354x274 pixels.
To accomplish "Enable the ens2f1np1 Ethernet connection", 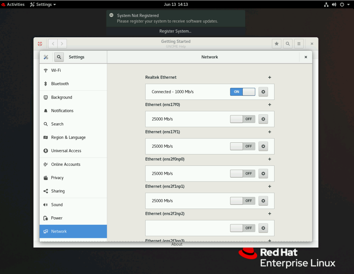I will pos(242,201).
